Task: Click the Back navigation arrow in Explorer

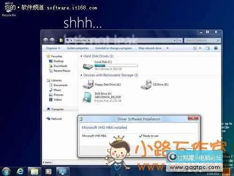Action: click(x=46, y=40)
